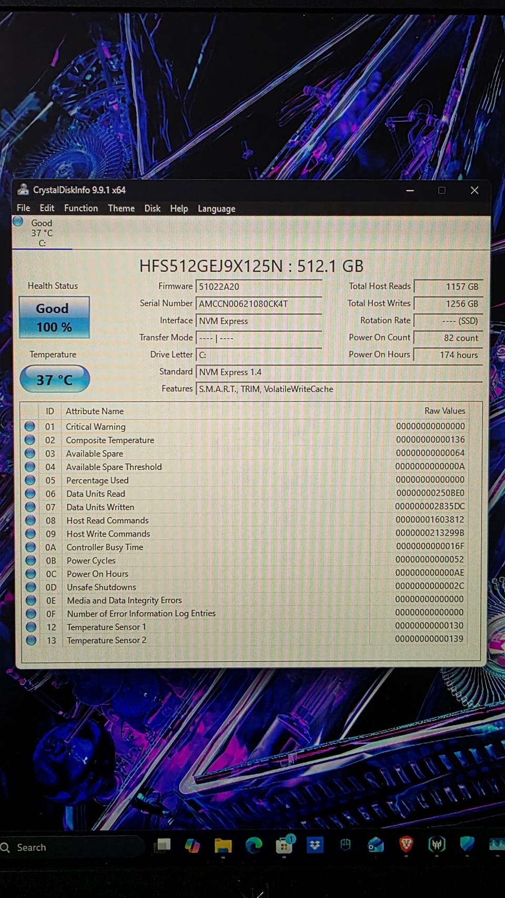Click status circle for Composite Temperature row
505x898 pixels.
pyautogui.click(x=30, y=440)
